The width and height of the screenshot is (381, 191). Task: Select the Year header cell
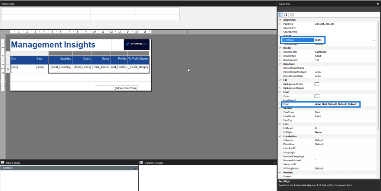[x=42, y=60]
